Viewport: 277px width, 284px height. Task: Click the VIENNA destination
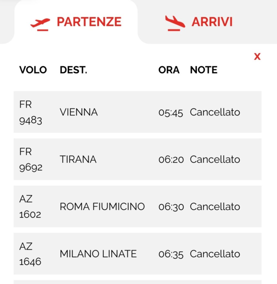pos(79,112)
